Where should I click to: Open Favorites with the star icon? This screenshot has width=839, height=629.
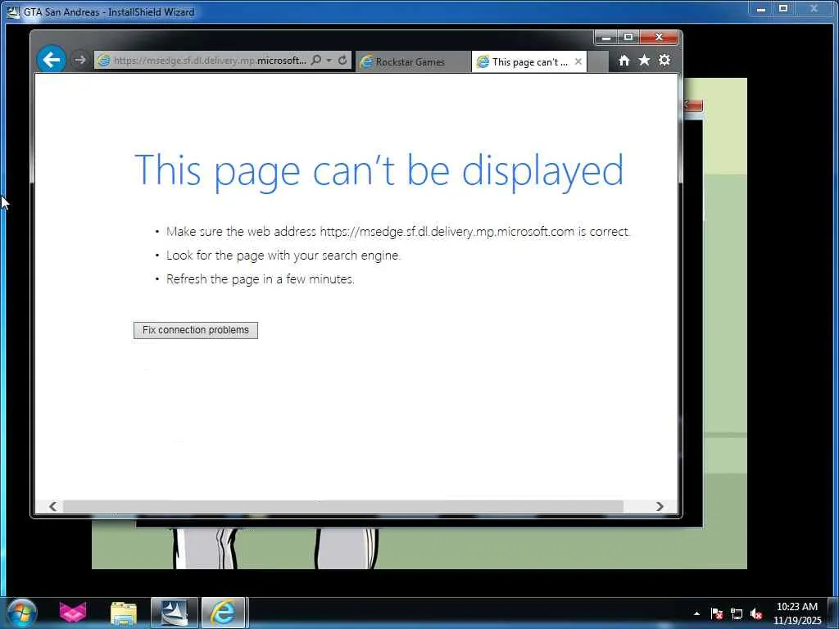click(644, 60)
